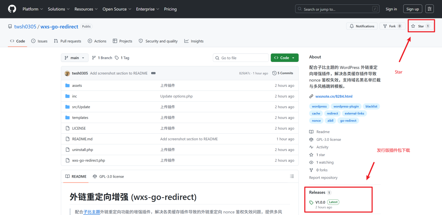Switch to the Insights tab
Viewport: 442px width, 215px height.
(194, 41)
